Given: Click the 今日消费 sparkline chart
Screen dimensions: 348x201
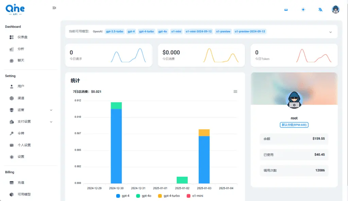Looking at the screenshot, I should 221,55.
